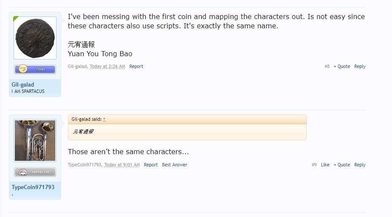Open the "Today at 2:26 AM" timestamp permalink

pyautogui.click(x=107, y=66)
